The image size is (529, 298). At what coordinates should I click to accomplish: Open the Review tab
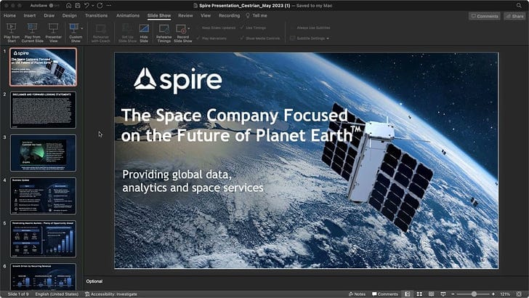[185, 15]
